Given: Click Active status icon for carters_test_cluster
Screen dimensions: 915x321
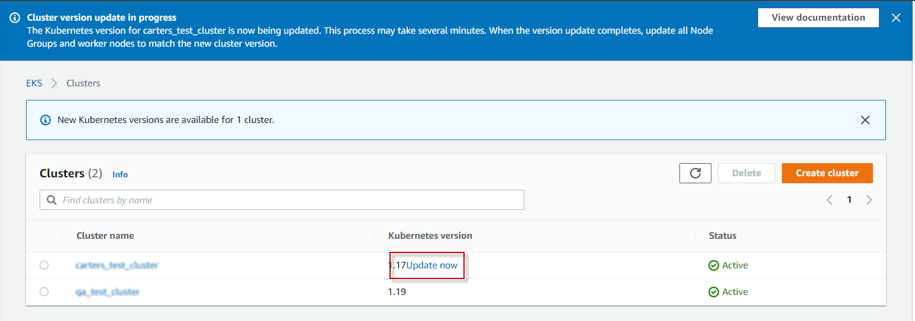Looking at the screenshot, I should (714, 265).
